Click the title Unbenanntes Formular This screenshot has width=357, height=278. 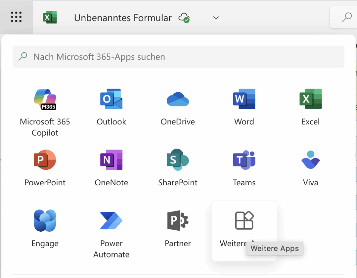coord(123,18)
